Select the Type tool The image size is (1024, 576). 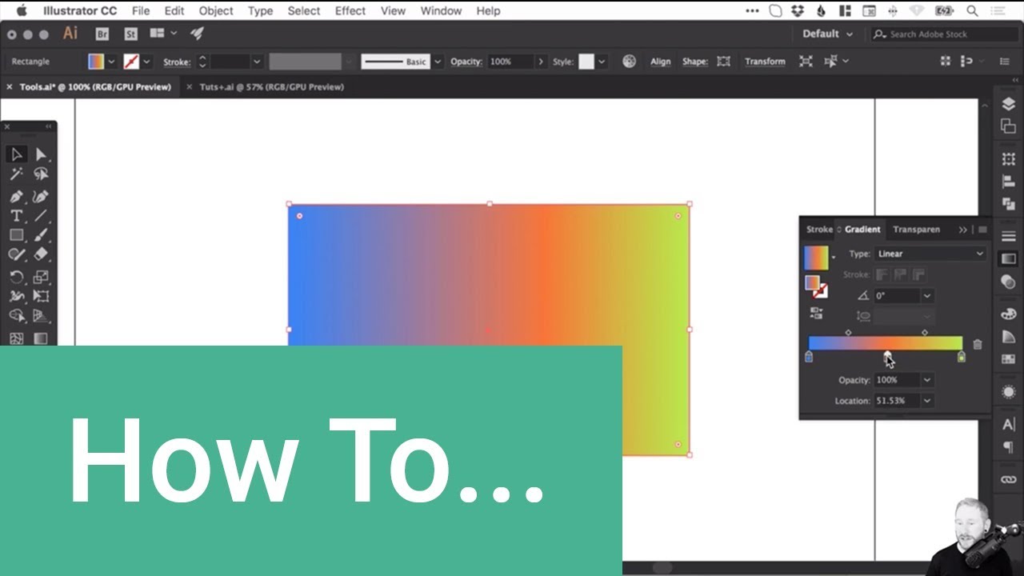(16, 216)
